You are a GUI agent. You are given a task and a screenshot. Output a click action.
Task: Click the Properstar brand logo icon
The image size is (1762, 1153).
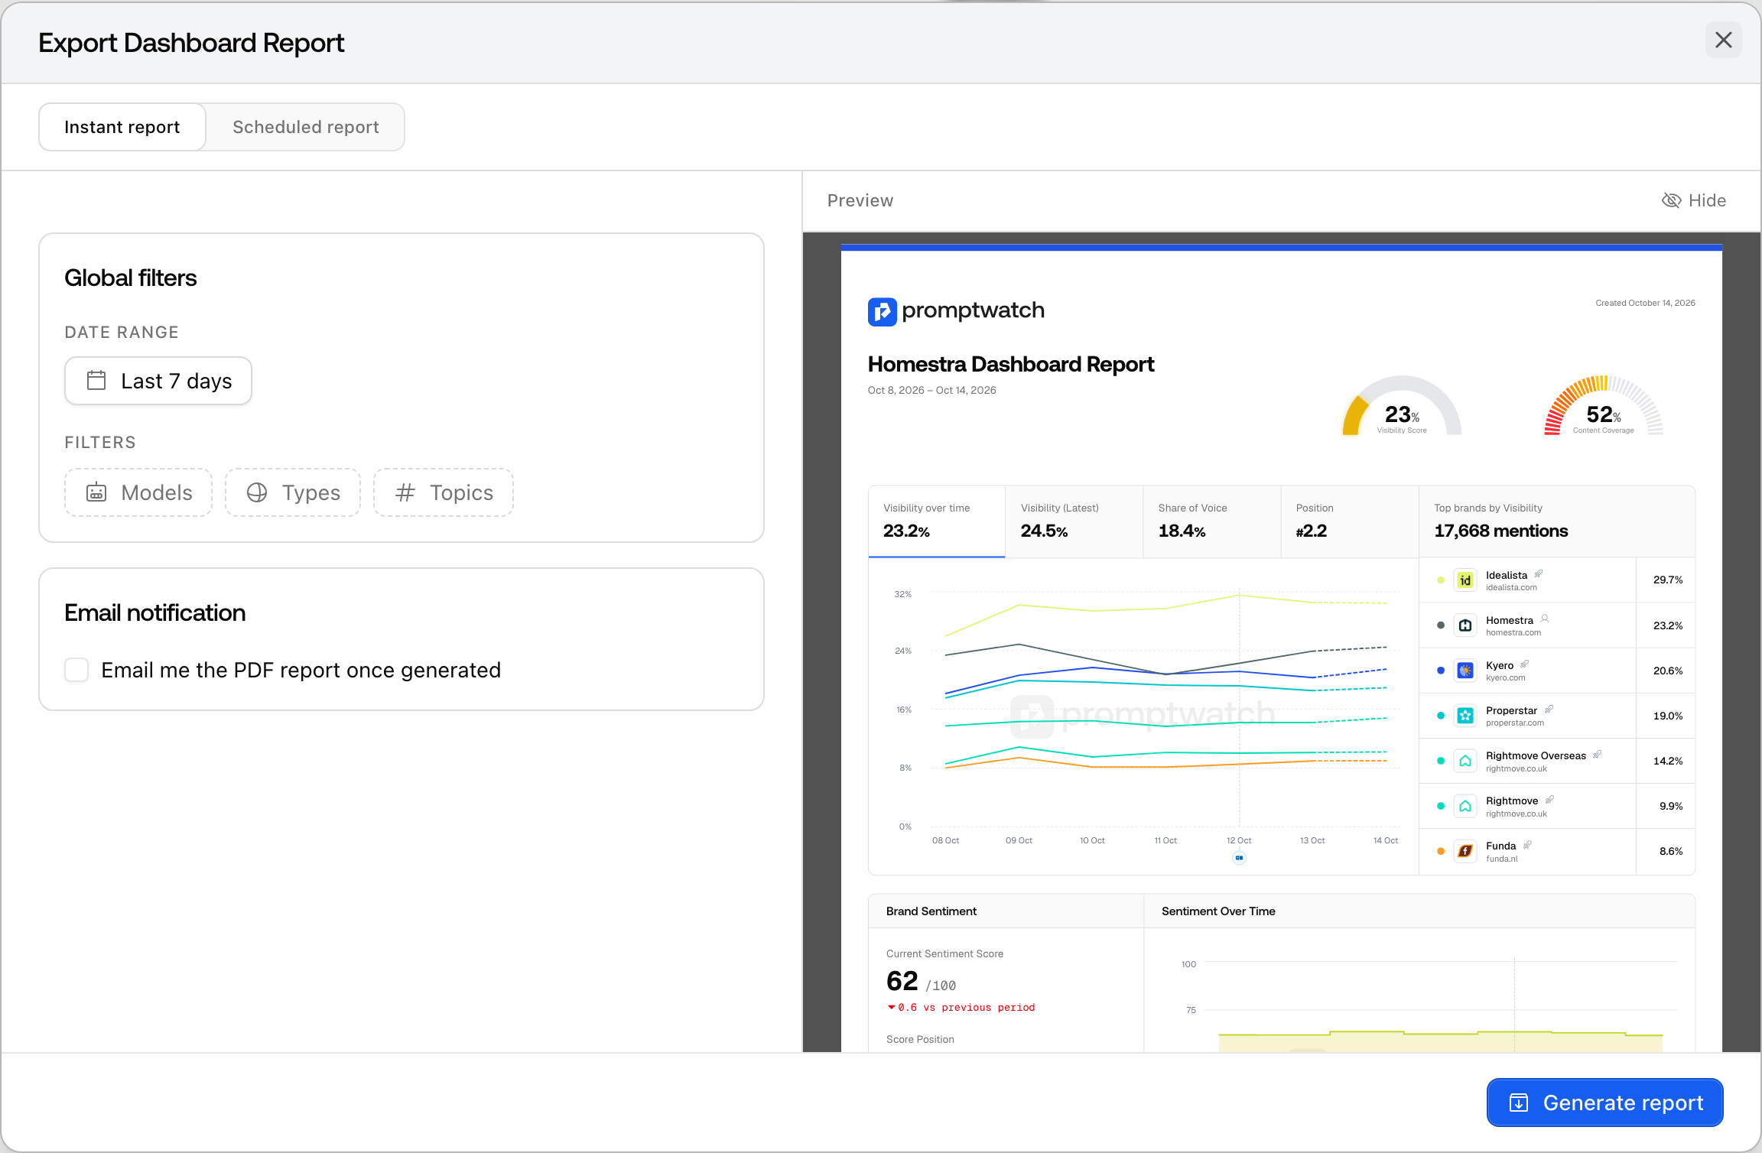coord(1465,716)
